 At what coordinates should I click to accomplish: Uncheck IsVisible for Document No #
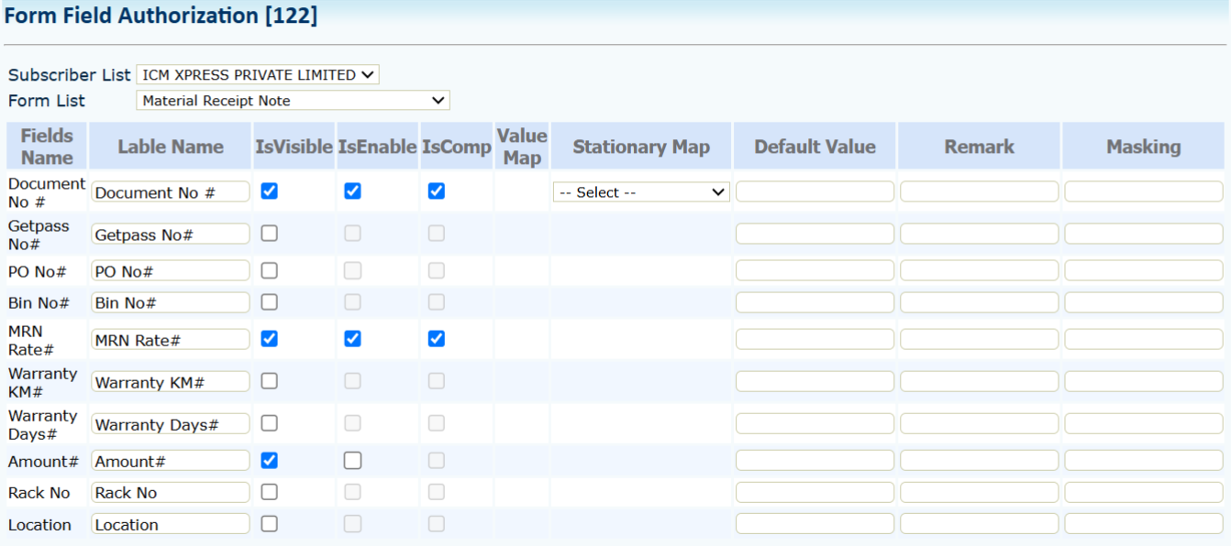coord(269,191)
